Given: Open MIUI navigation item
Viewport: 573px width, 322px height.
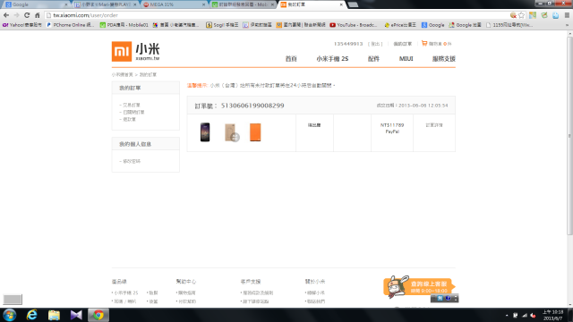Looking at the screenshot, I should [x=406, y=58].
